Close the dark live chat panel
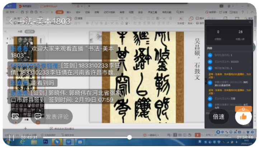Viewport: 259px width, 148px height. 250,22
